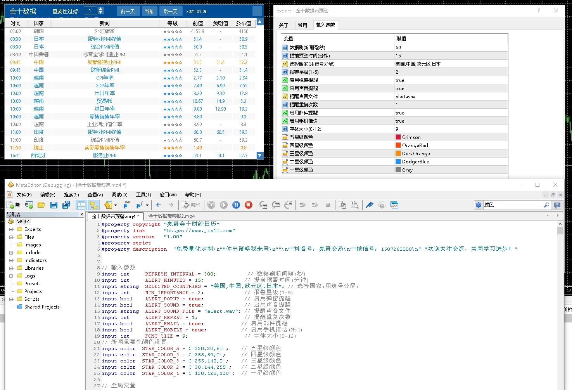Screen dimensions: 572x390
Task: Click the MetaEditor search input field
Action: 513,205
